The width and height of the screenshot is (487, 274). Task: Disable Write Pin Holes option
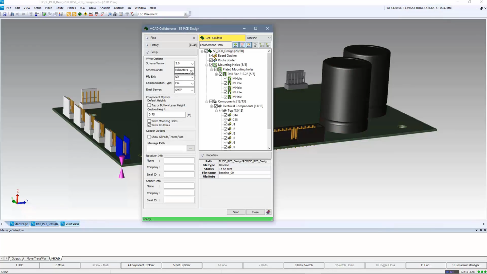pos(149,125)
